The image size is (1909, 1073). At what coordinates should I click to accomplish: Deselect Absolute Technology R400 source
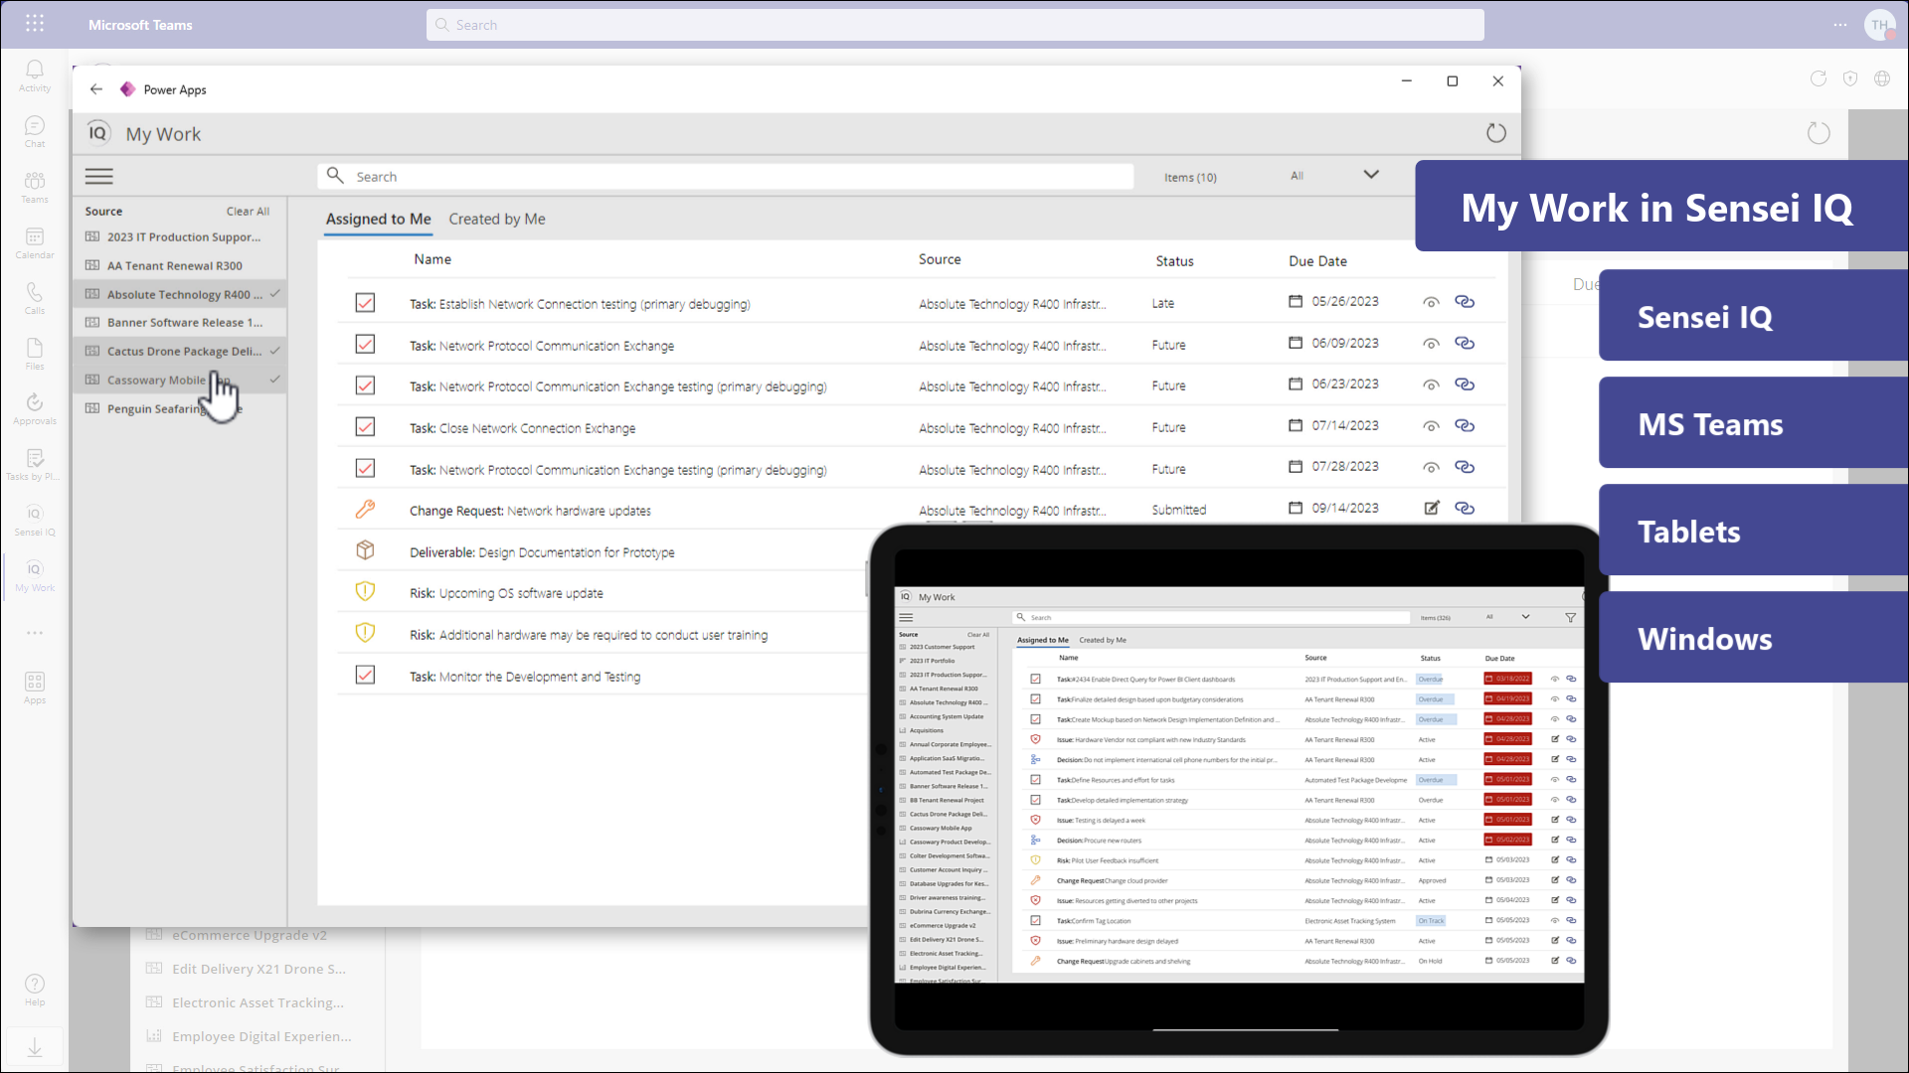click(x=180, y=294)
